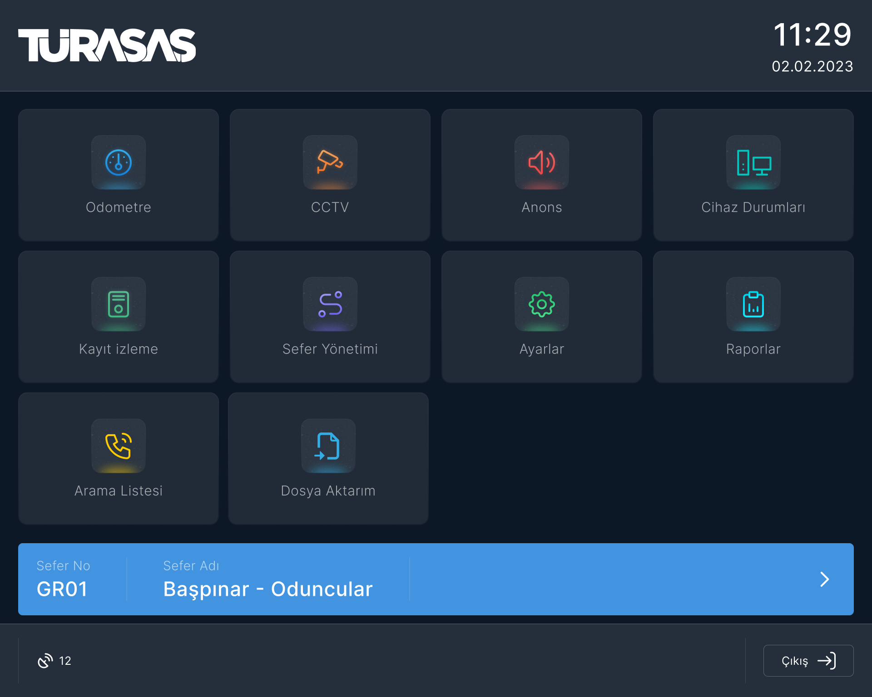The image size is (872, 697).
Task: Expand trip details with the chevron arrow
Action: click(x=824, y=579)
